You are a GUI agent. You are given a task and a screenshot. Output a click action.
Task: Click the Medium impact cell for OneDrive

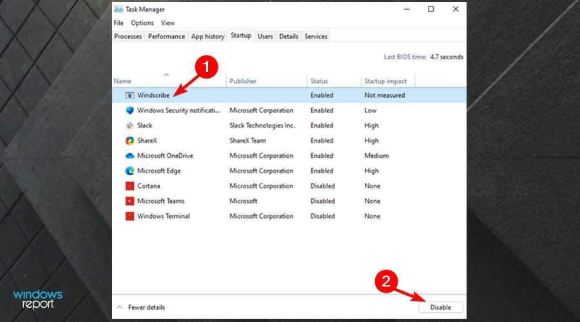(x=376, y=156)
